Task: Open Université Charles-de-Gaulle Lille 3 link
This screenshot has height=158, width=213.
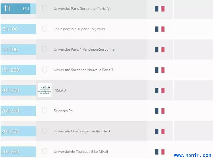Action: pos(82,131)
